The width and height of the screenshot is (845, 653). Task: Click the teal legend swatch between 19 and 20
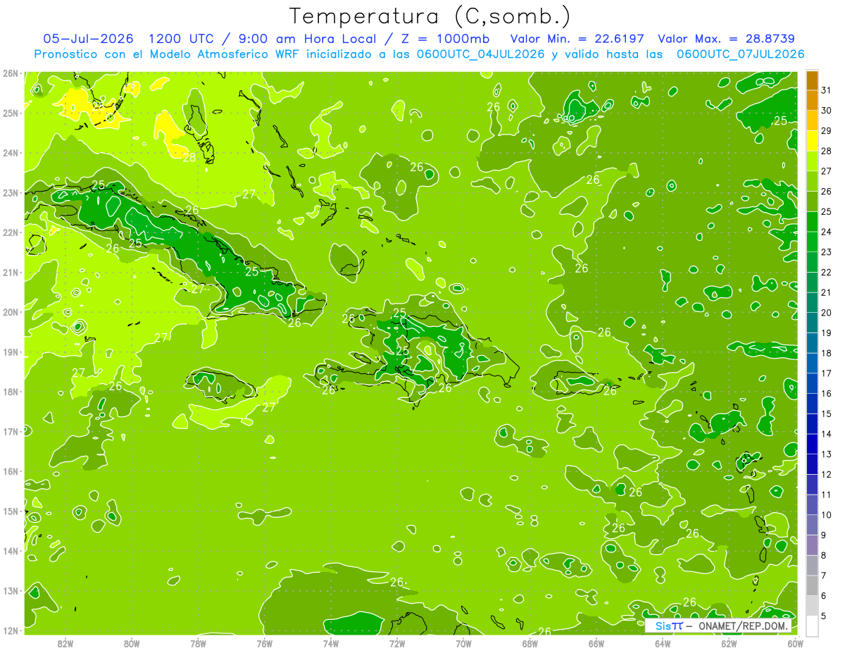pos(812,323)
